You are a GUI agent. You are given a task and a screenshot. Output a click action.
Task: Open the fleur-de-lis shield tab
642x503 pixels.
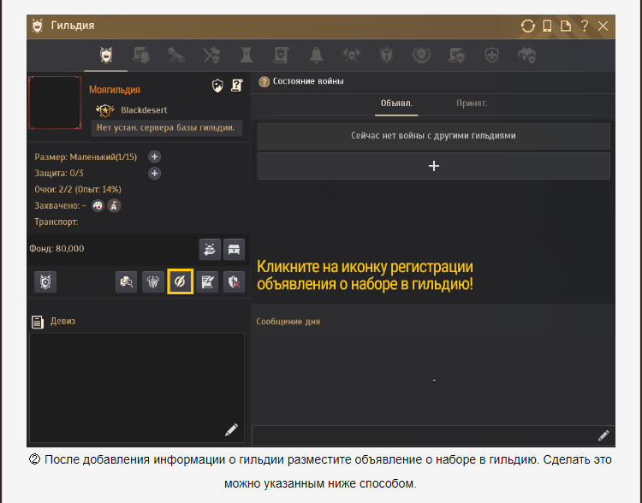click(x=491, y=56)
